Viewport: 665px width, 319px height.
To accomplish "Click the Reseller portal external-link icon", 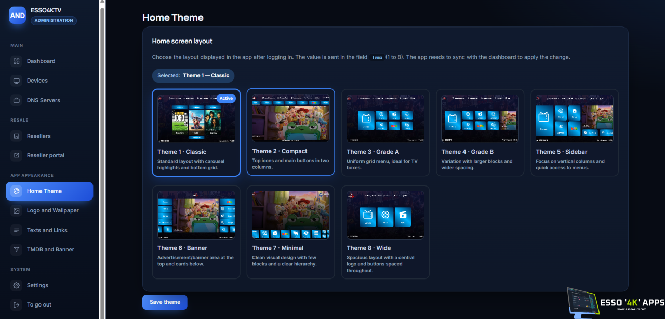I will point(17,155).
